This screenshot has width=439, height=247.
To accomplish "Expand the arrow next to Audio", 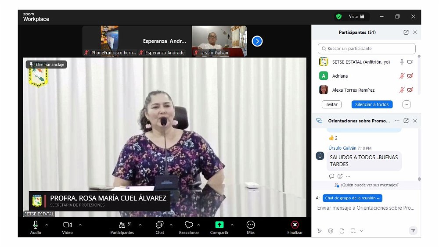I will (47, 225).
